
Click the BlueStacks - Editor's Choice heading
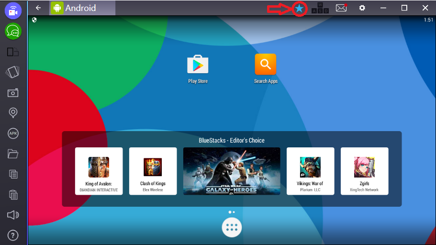(x=232, y=140)
